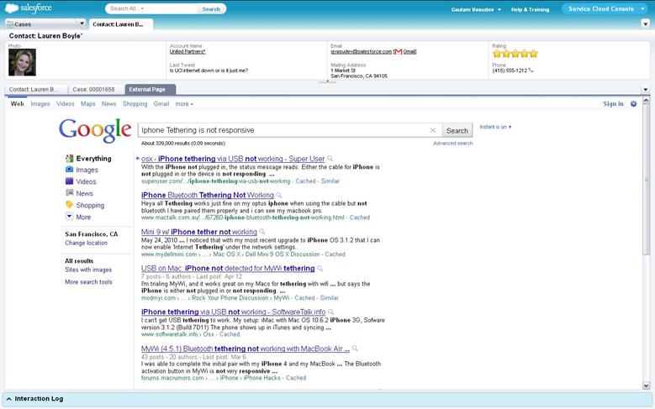Clear the Google search box with X
Screen dimensions: 655x409
(433, 131)
